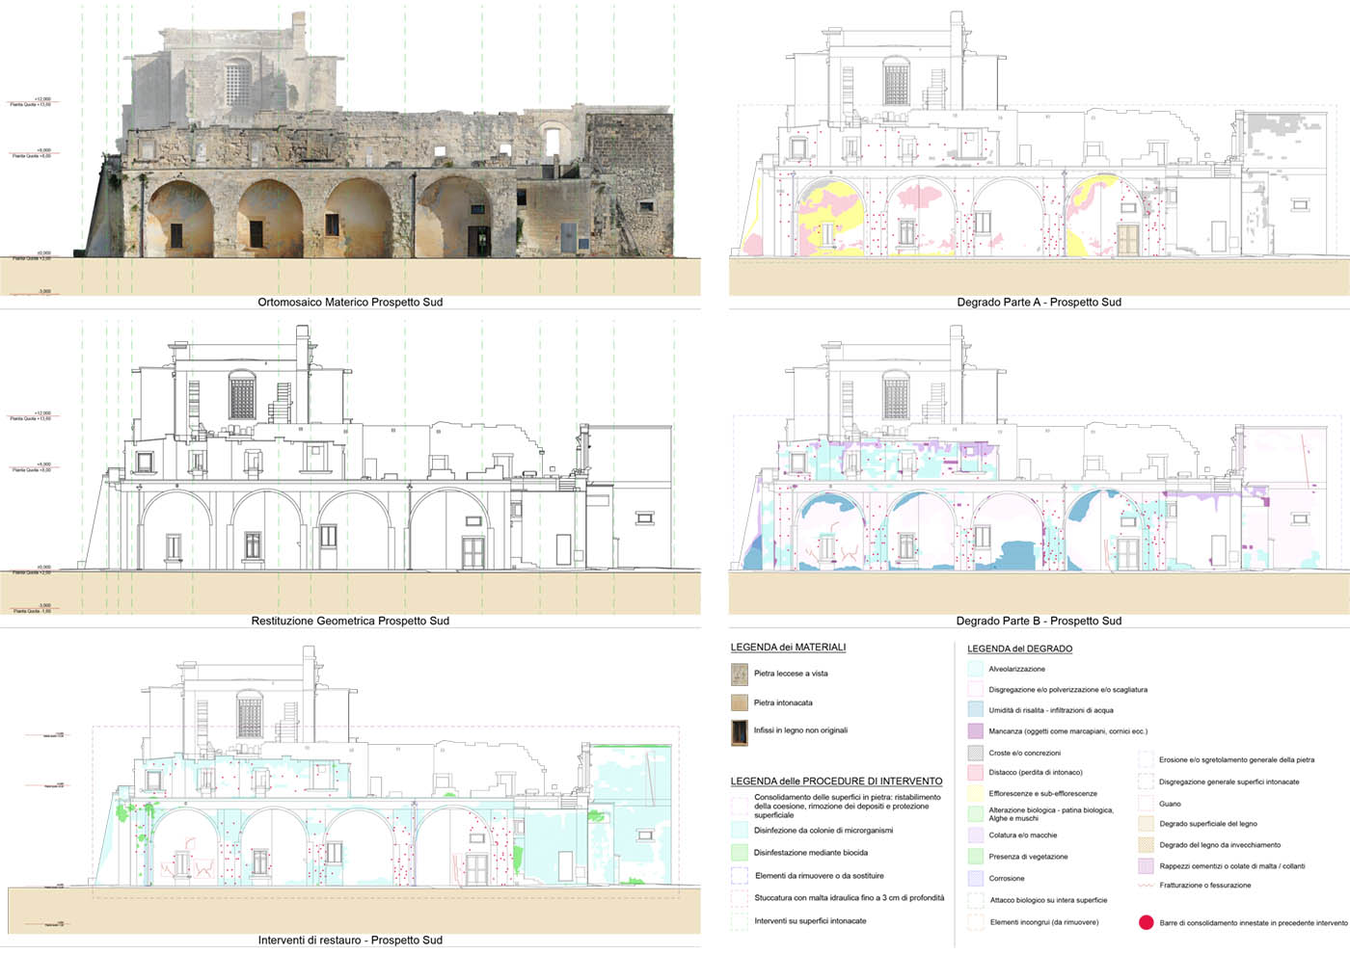Pick the Elementi incongrui dashed swatch
The width and height of the screenshot is (1350, 954).
pos(975,921)
